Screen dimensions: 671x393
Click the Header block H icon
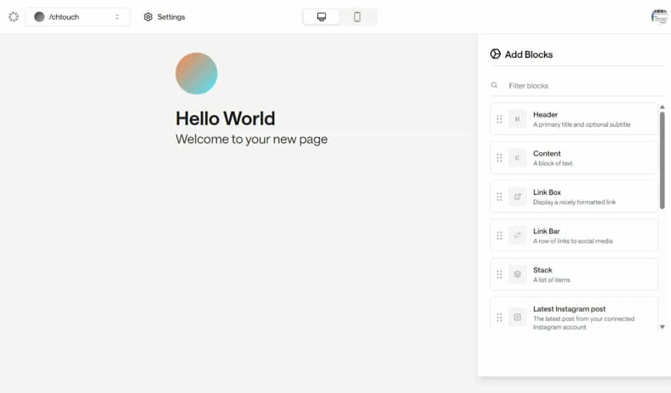pos(518,119)
